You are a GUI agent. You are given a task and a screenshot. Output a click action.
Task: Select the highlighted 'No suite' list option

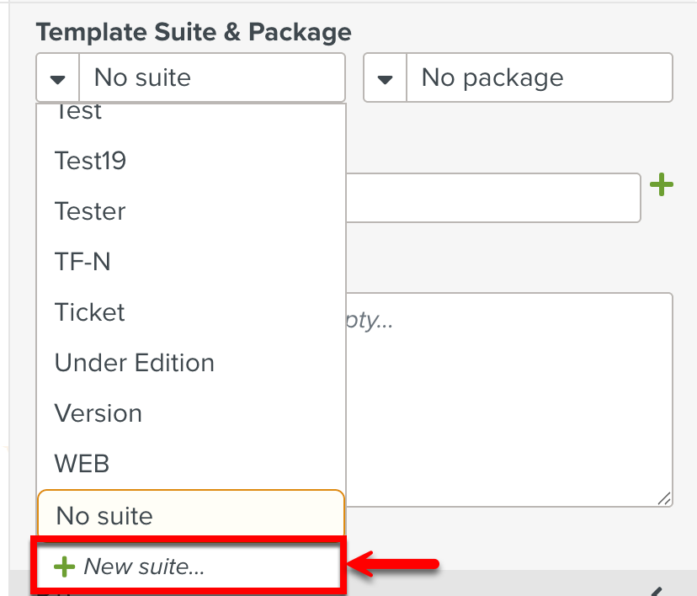pos(104,514)
